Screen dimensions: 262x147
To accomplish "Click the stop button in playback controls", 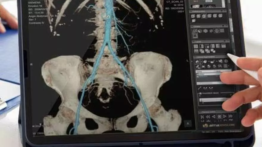I will [x=219, y=117].
